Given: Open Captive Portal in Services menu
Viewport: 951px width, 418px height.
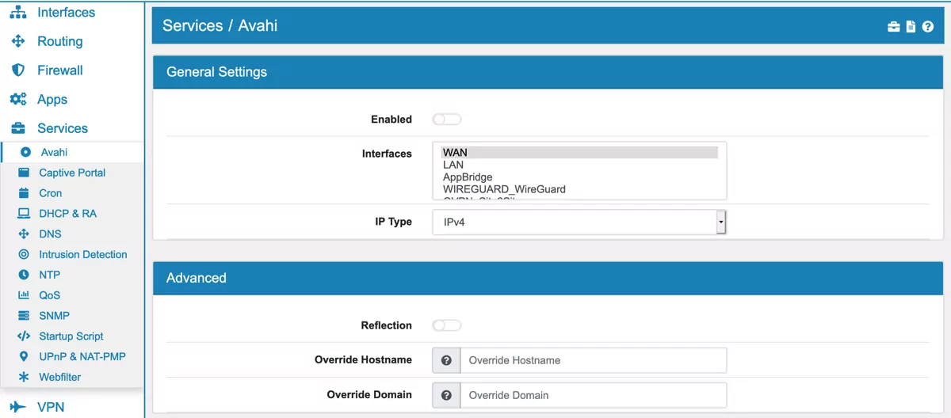Looking at the screenshot, I should click(x=72, y=173).
